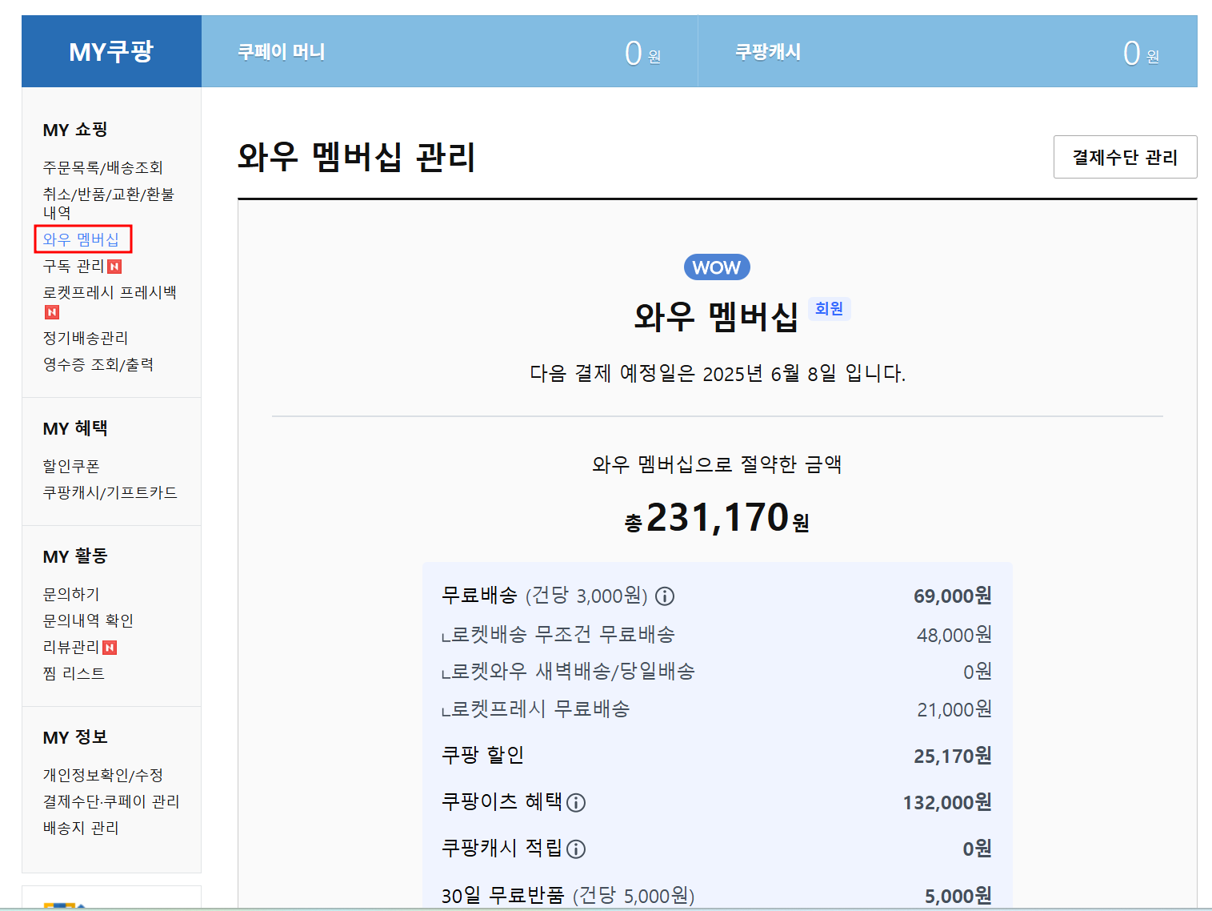
Task: Click the info icon beside 쿠팡캐시 적립
Action: [x=576, y=849]
